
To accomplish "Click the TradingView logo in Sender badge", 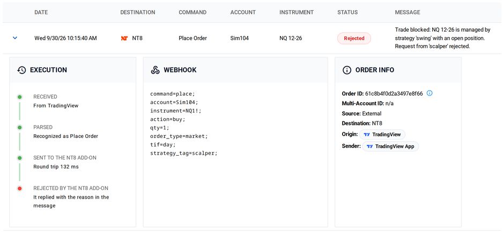I will [370, 147].
